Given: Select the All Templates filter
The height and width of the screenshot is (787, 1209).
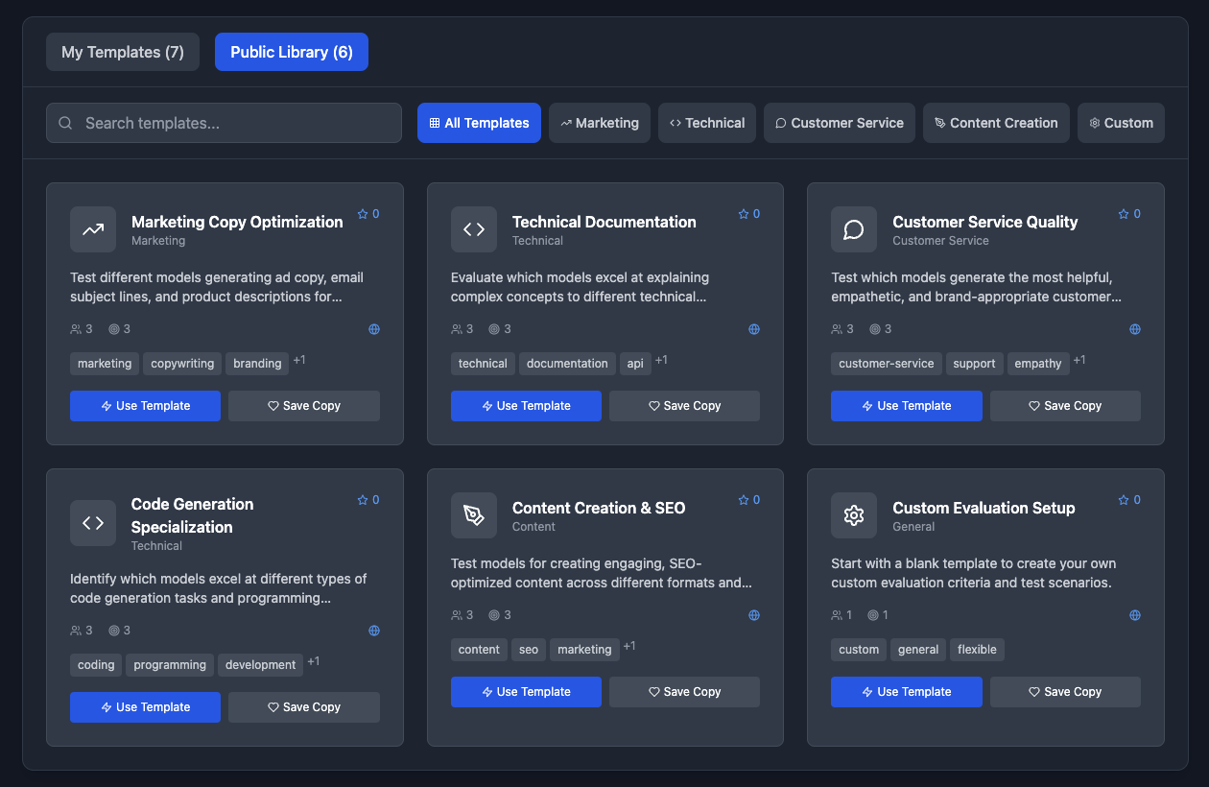Looking at the screenshot, I should pos(479,123).
